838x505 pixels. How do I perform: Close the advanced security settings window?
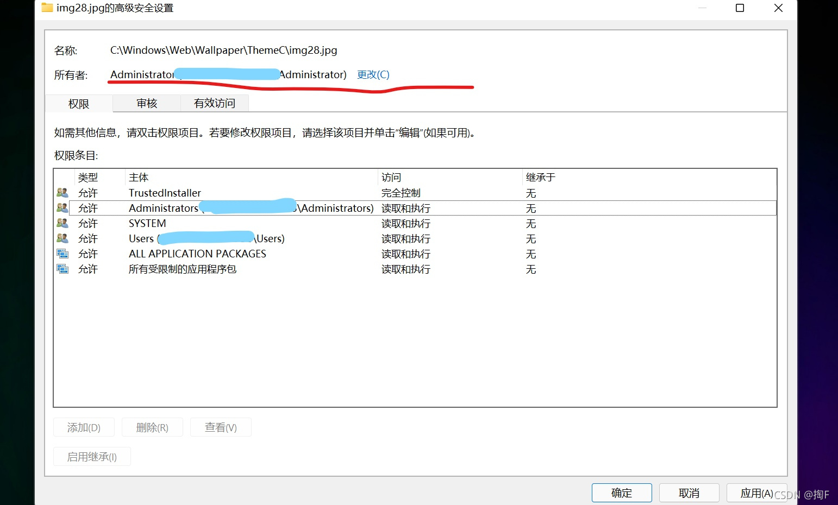778,8
